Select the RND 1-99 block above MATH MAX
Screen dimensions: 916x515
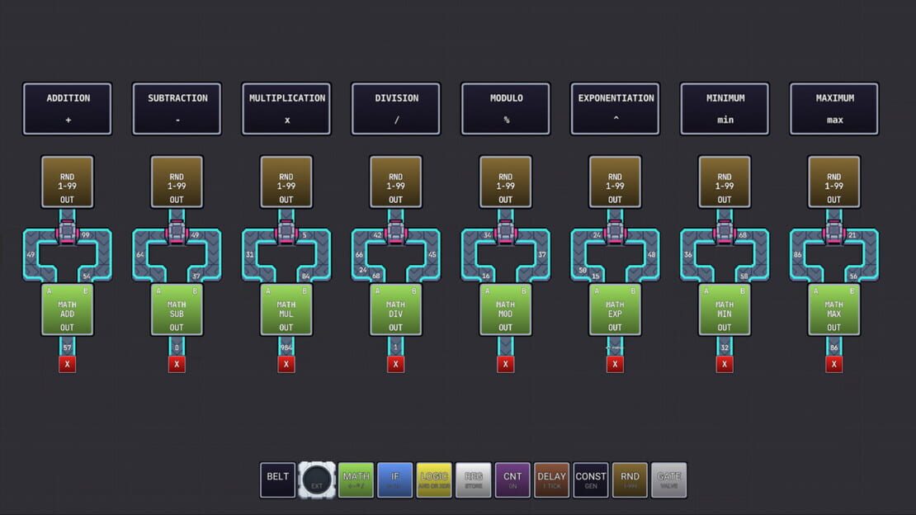[x=833, y=182]
